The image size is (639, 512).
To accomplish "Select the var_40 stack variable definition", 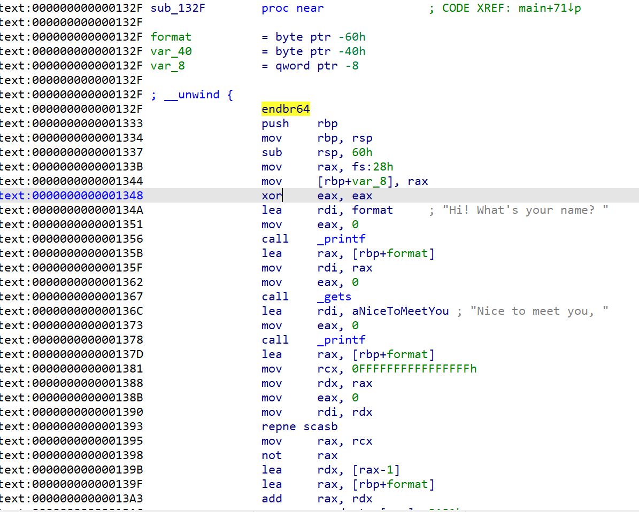I will 171,51.
